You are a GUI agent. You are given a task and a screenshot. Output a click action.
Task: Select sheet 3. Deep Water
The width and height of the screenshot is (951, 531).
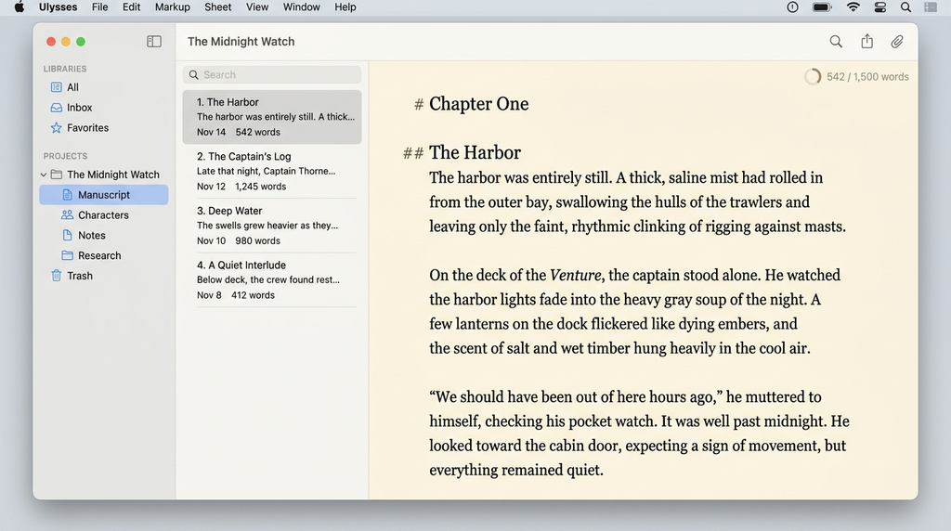point(272,226)
